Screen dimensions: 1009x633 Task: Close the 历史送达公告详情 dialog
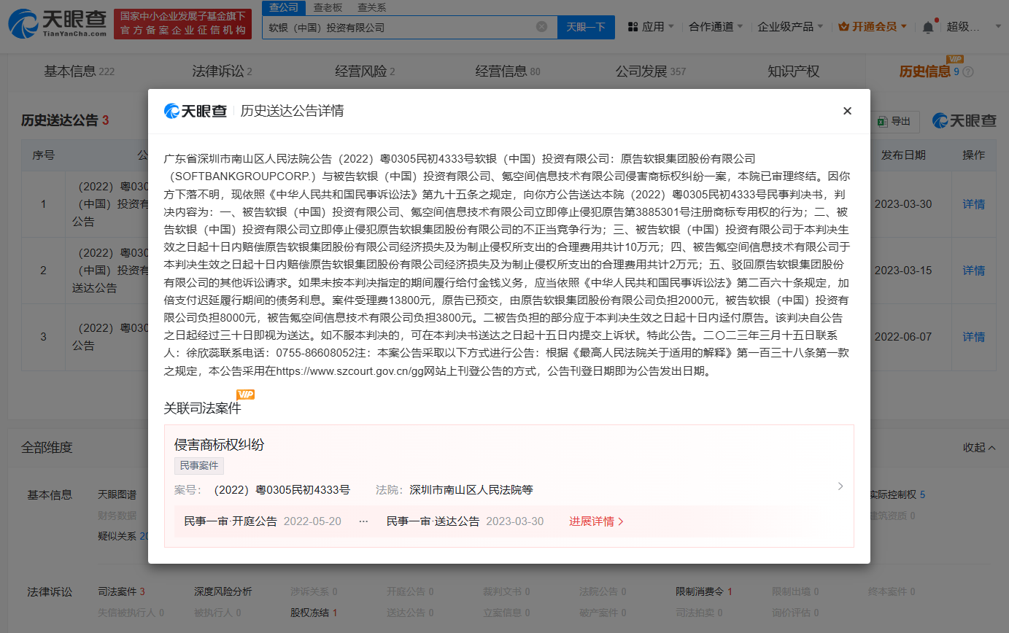coord(847,111)
